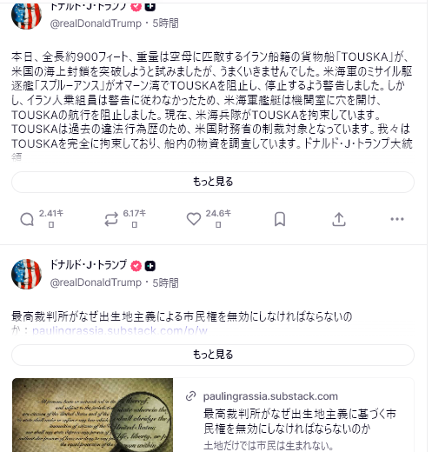
Task: Expand the TOUSKA post with もっと見る
Action: tap(213, 182)
